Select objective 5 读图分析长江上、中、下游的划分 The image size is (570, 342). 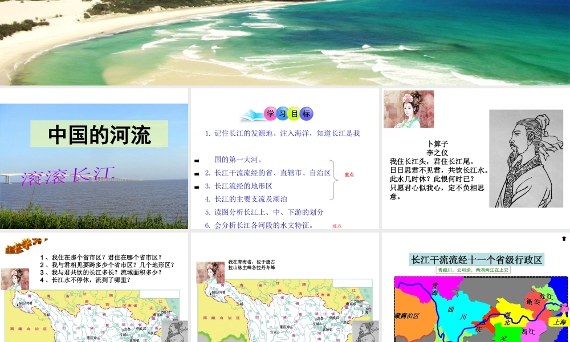[264, 212]
